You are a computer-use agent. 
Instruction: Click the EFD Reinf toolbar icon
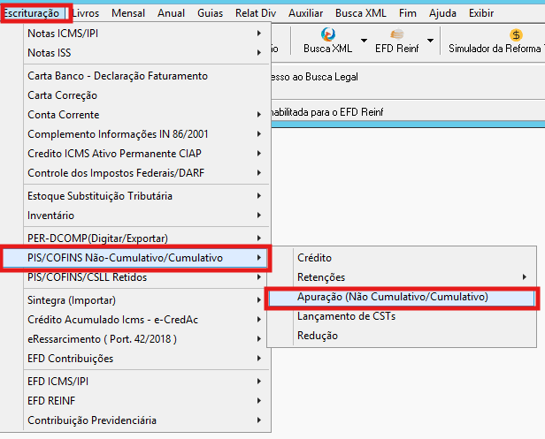396,41
